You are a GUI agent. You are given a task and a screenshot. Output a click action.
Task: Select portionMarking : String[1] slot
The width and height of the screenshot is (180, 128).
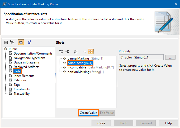point(86,72)
